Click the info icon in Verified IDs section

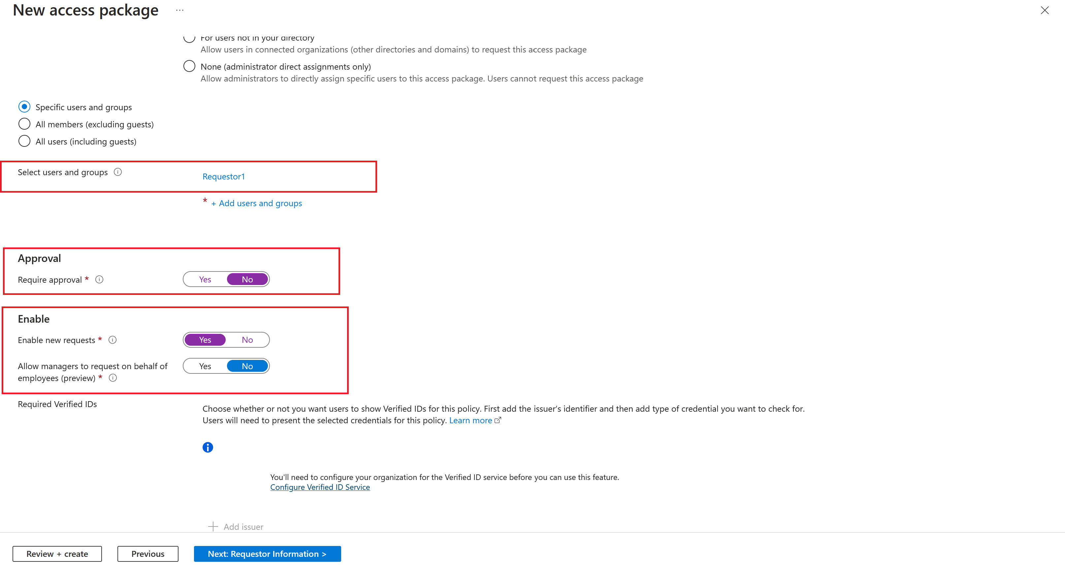(208, 446)
